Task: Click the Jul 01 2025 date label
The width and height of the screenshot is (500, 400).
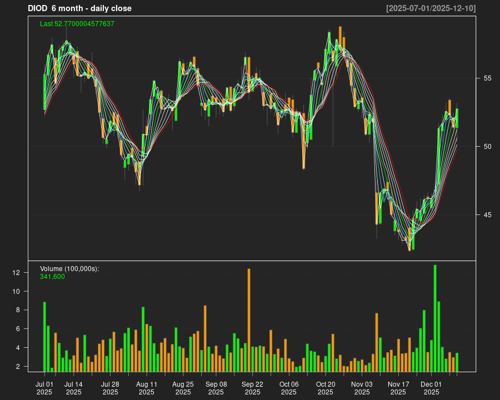Action: click(44, 388)
